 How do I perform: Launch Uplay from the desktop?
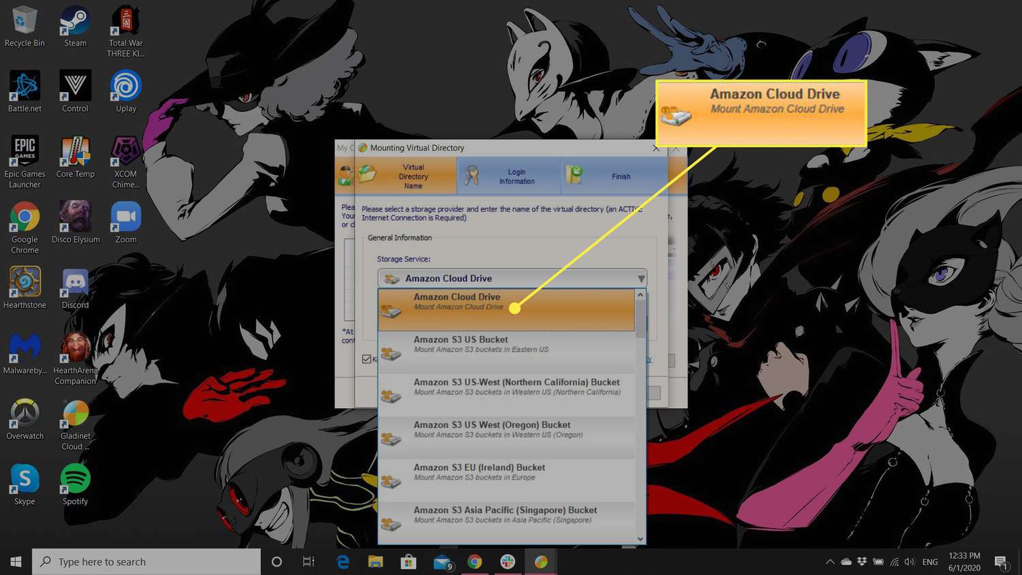(126, 92)
